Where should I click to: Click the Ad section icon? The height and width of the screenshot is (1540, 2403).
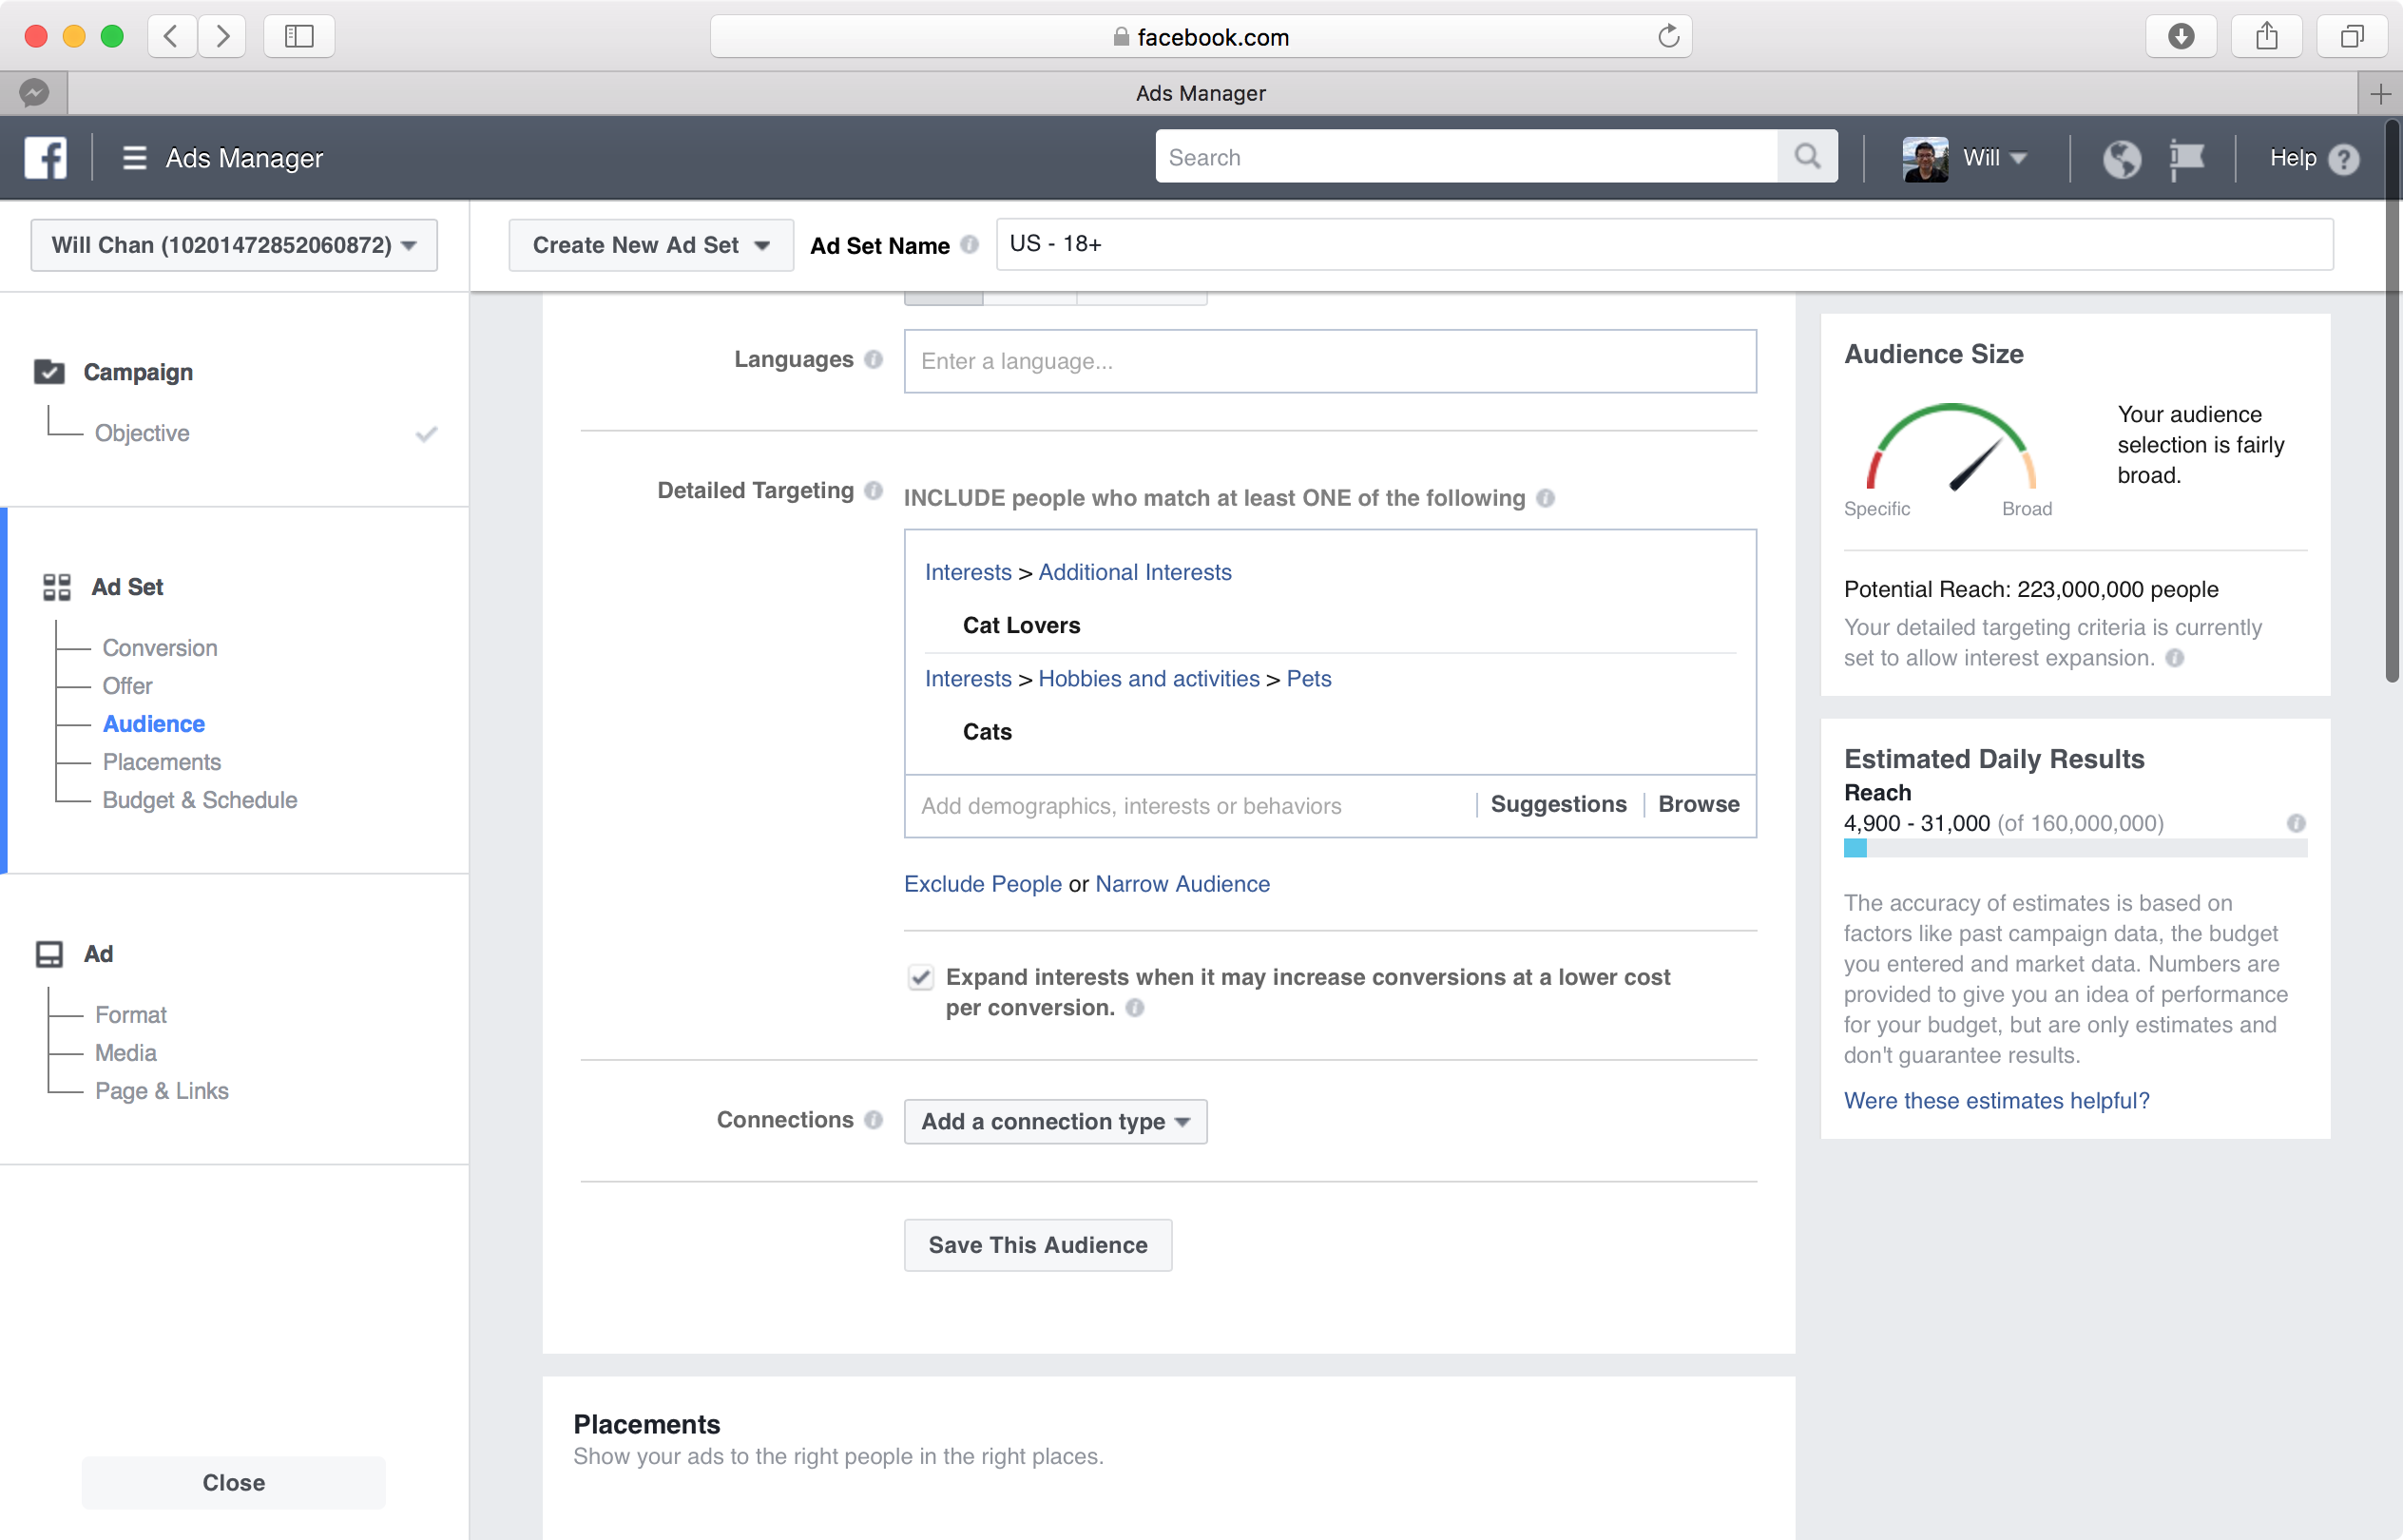tap(49, 954)
